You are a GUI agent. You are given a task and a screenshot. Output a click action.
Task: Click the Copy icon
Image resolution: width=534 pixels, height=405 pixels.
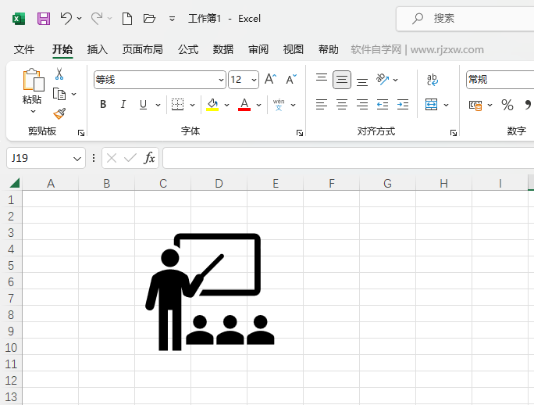pos(59,94)
